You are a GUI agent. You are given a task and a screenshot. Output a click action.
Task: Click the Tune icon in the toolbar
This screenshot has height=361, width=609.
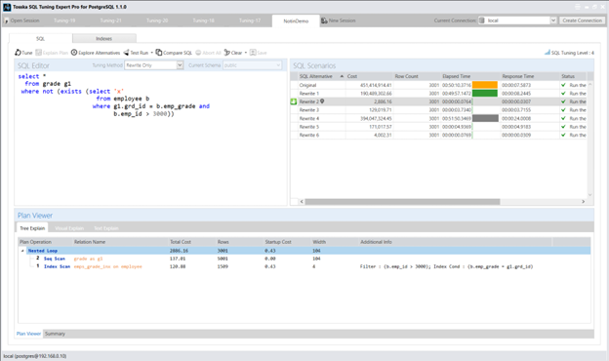(x=18, y=53)
